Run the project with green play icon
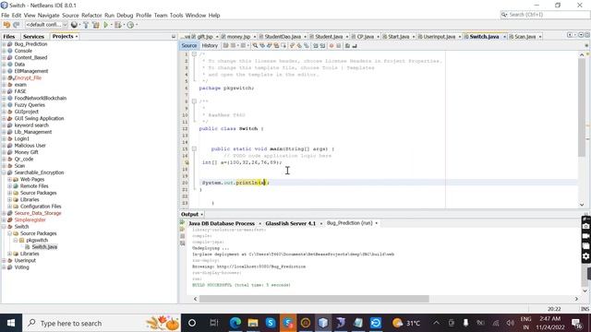Screen dimensions: 591x332 coord(106,25)
